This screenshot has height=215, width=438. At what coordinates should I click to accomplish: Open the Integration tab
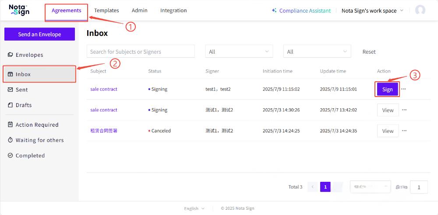pyautogui.click(x=173, y=10)
